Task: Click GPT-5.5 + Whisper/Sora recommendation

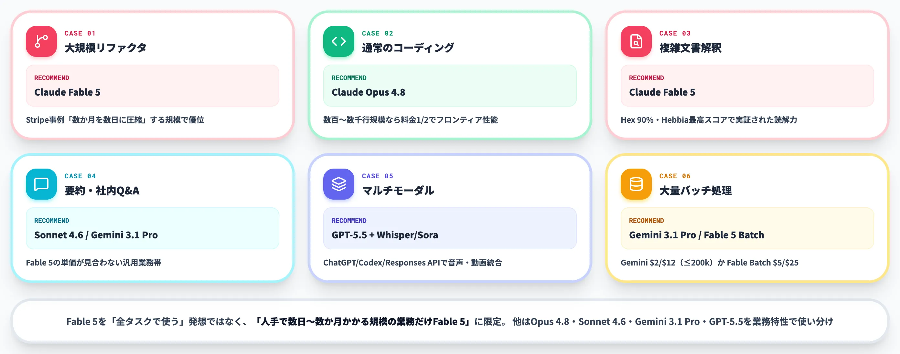Action: coord(385,235)
